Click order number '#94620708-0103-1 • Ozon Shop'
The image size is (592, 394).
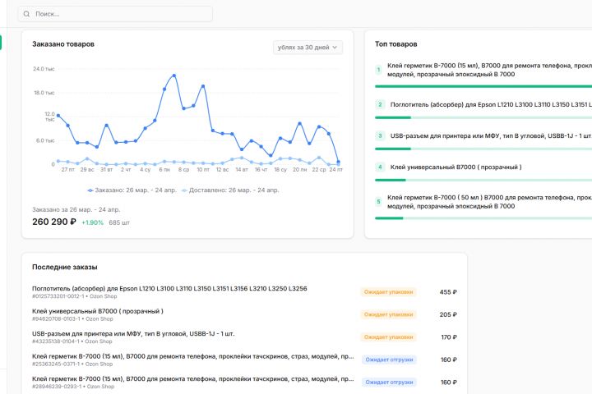[72, 319]
